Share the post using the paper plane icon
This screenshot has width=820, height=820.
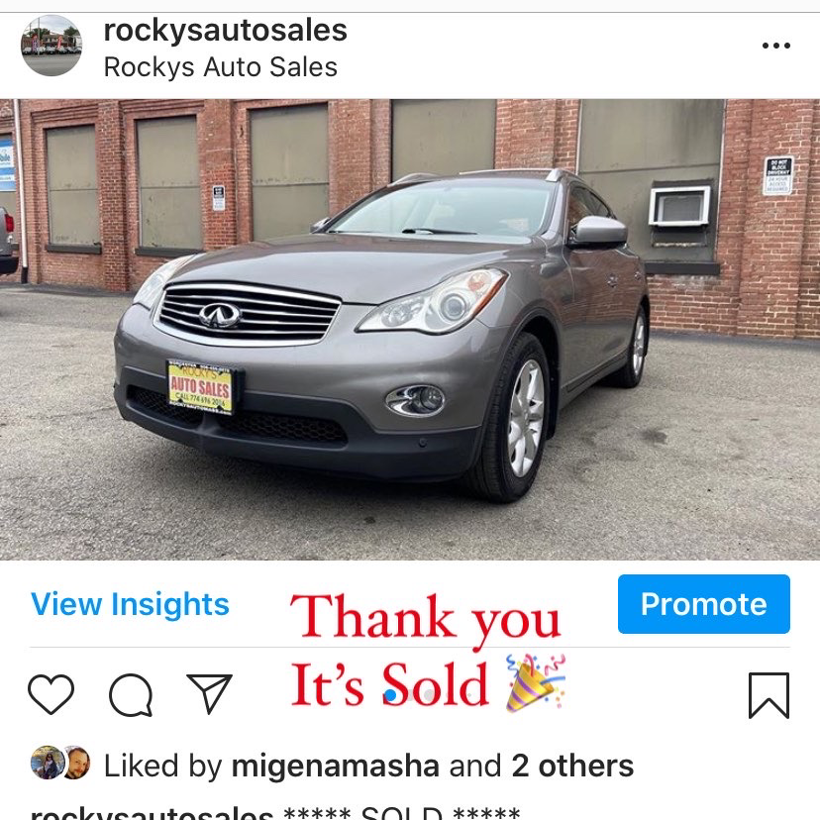(x=209, y=693)
